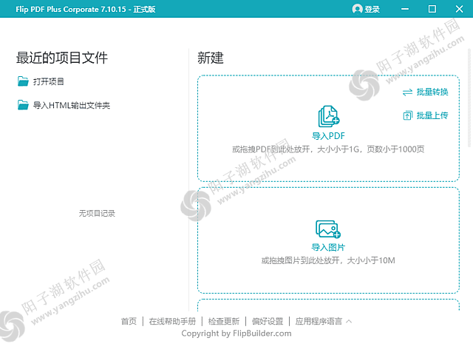This screenshot has height=355, width=473.
Task: Minimize the Flip PDF Plus window
Action: pos(405,9)
